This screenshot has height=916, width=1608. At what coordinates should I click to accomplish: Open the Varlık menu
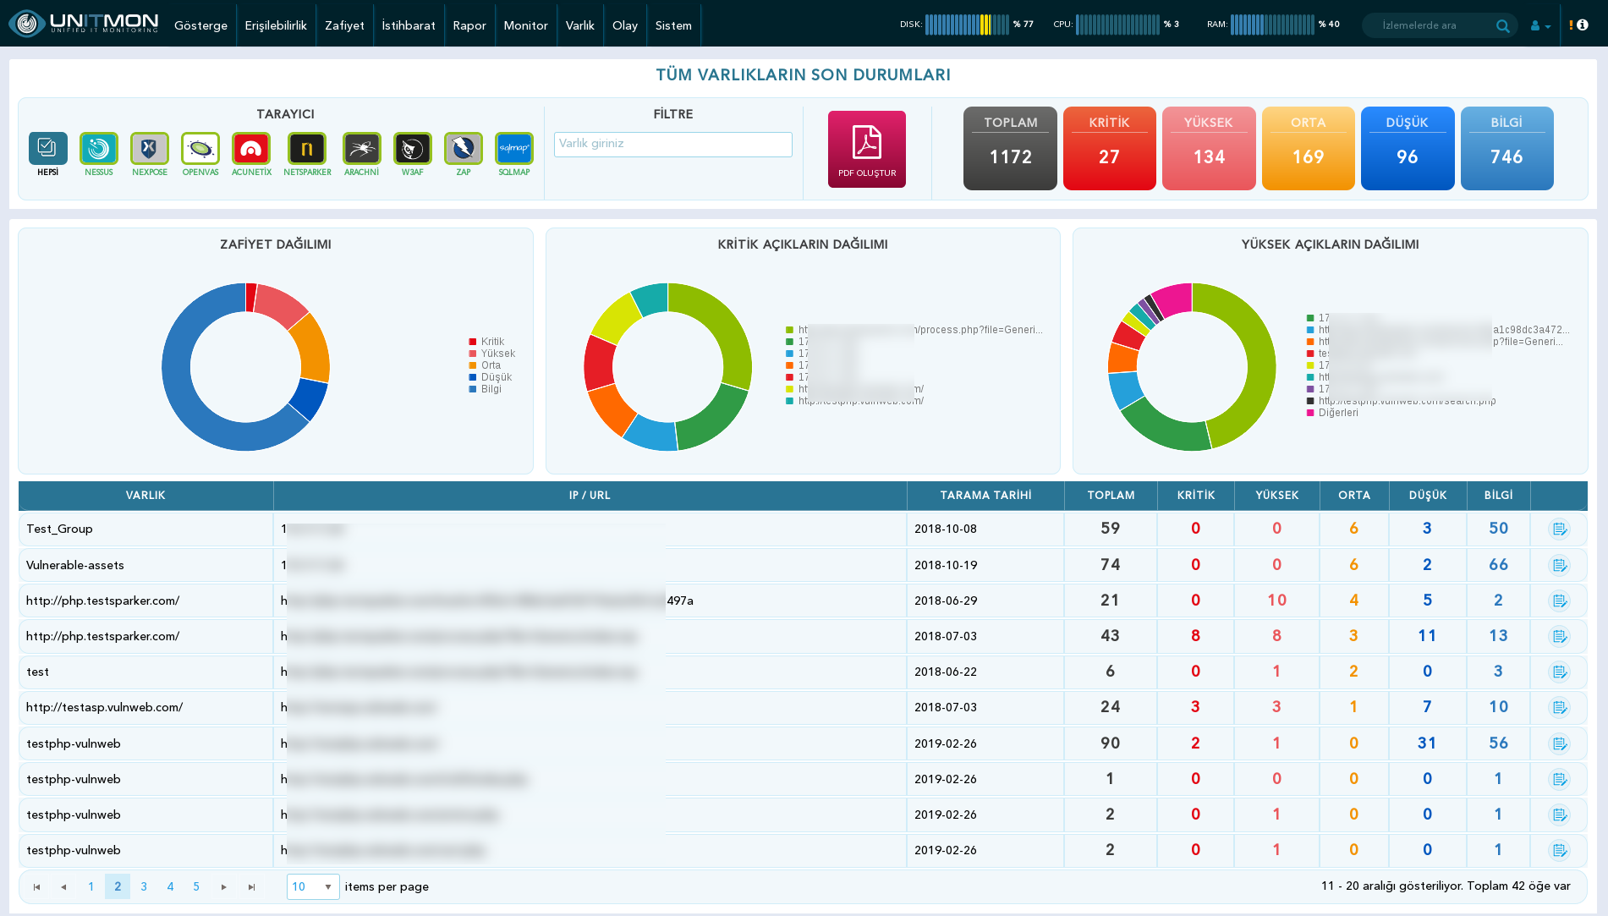(x=580, y=25)
